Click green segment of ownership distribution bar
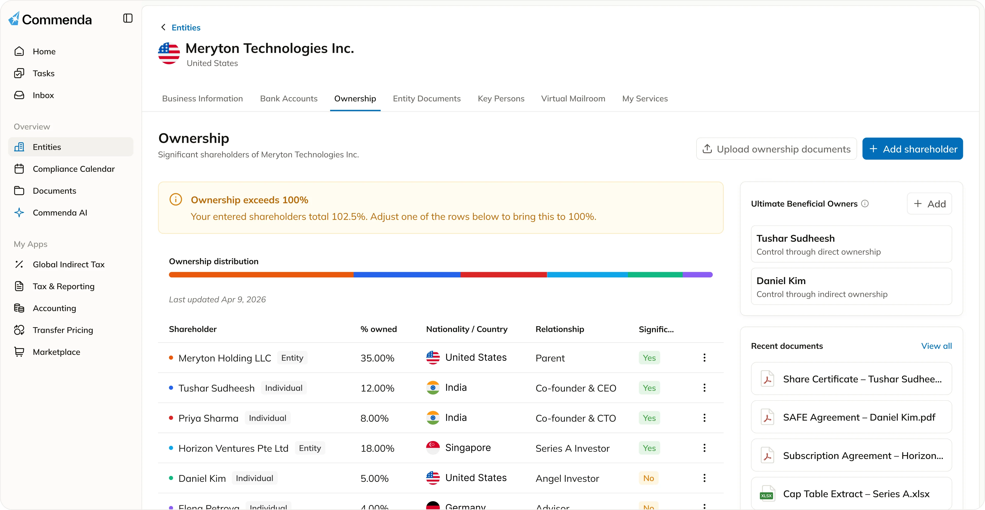 click(655, 275)
